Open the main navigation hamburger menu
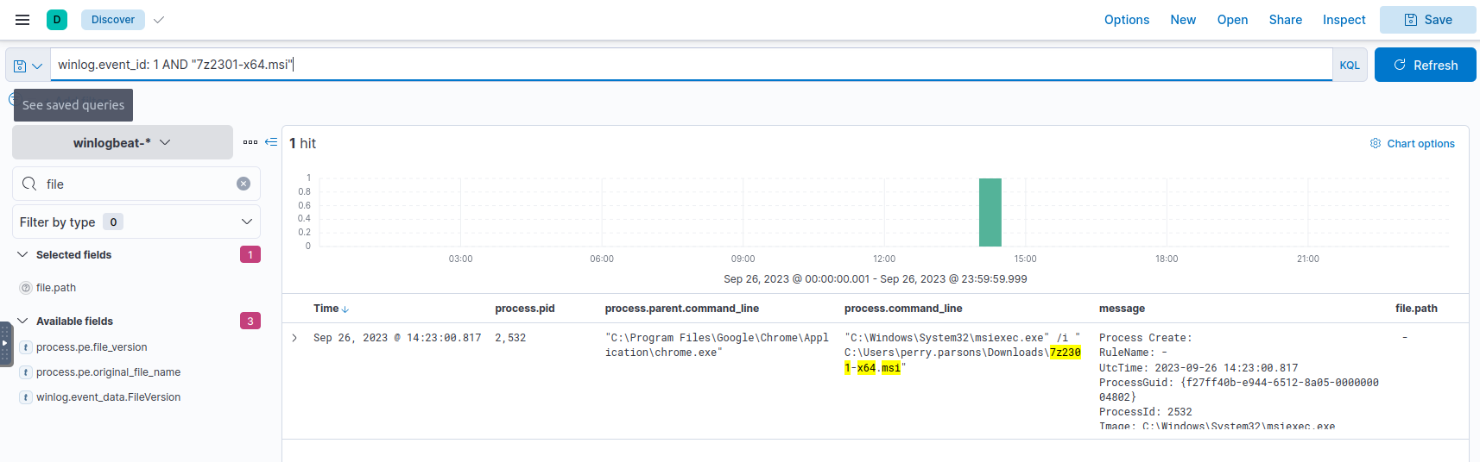1480x462 pixels. [22, 20]
